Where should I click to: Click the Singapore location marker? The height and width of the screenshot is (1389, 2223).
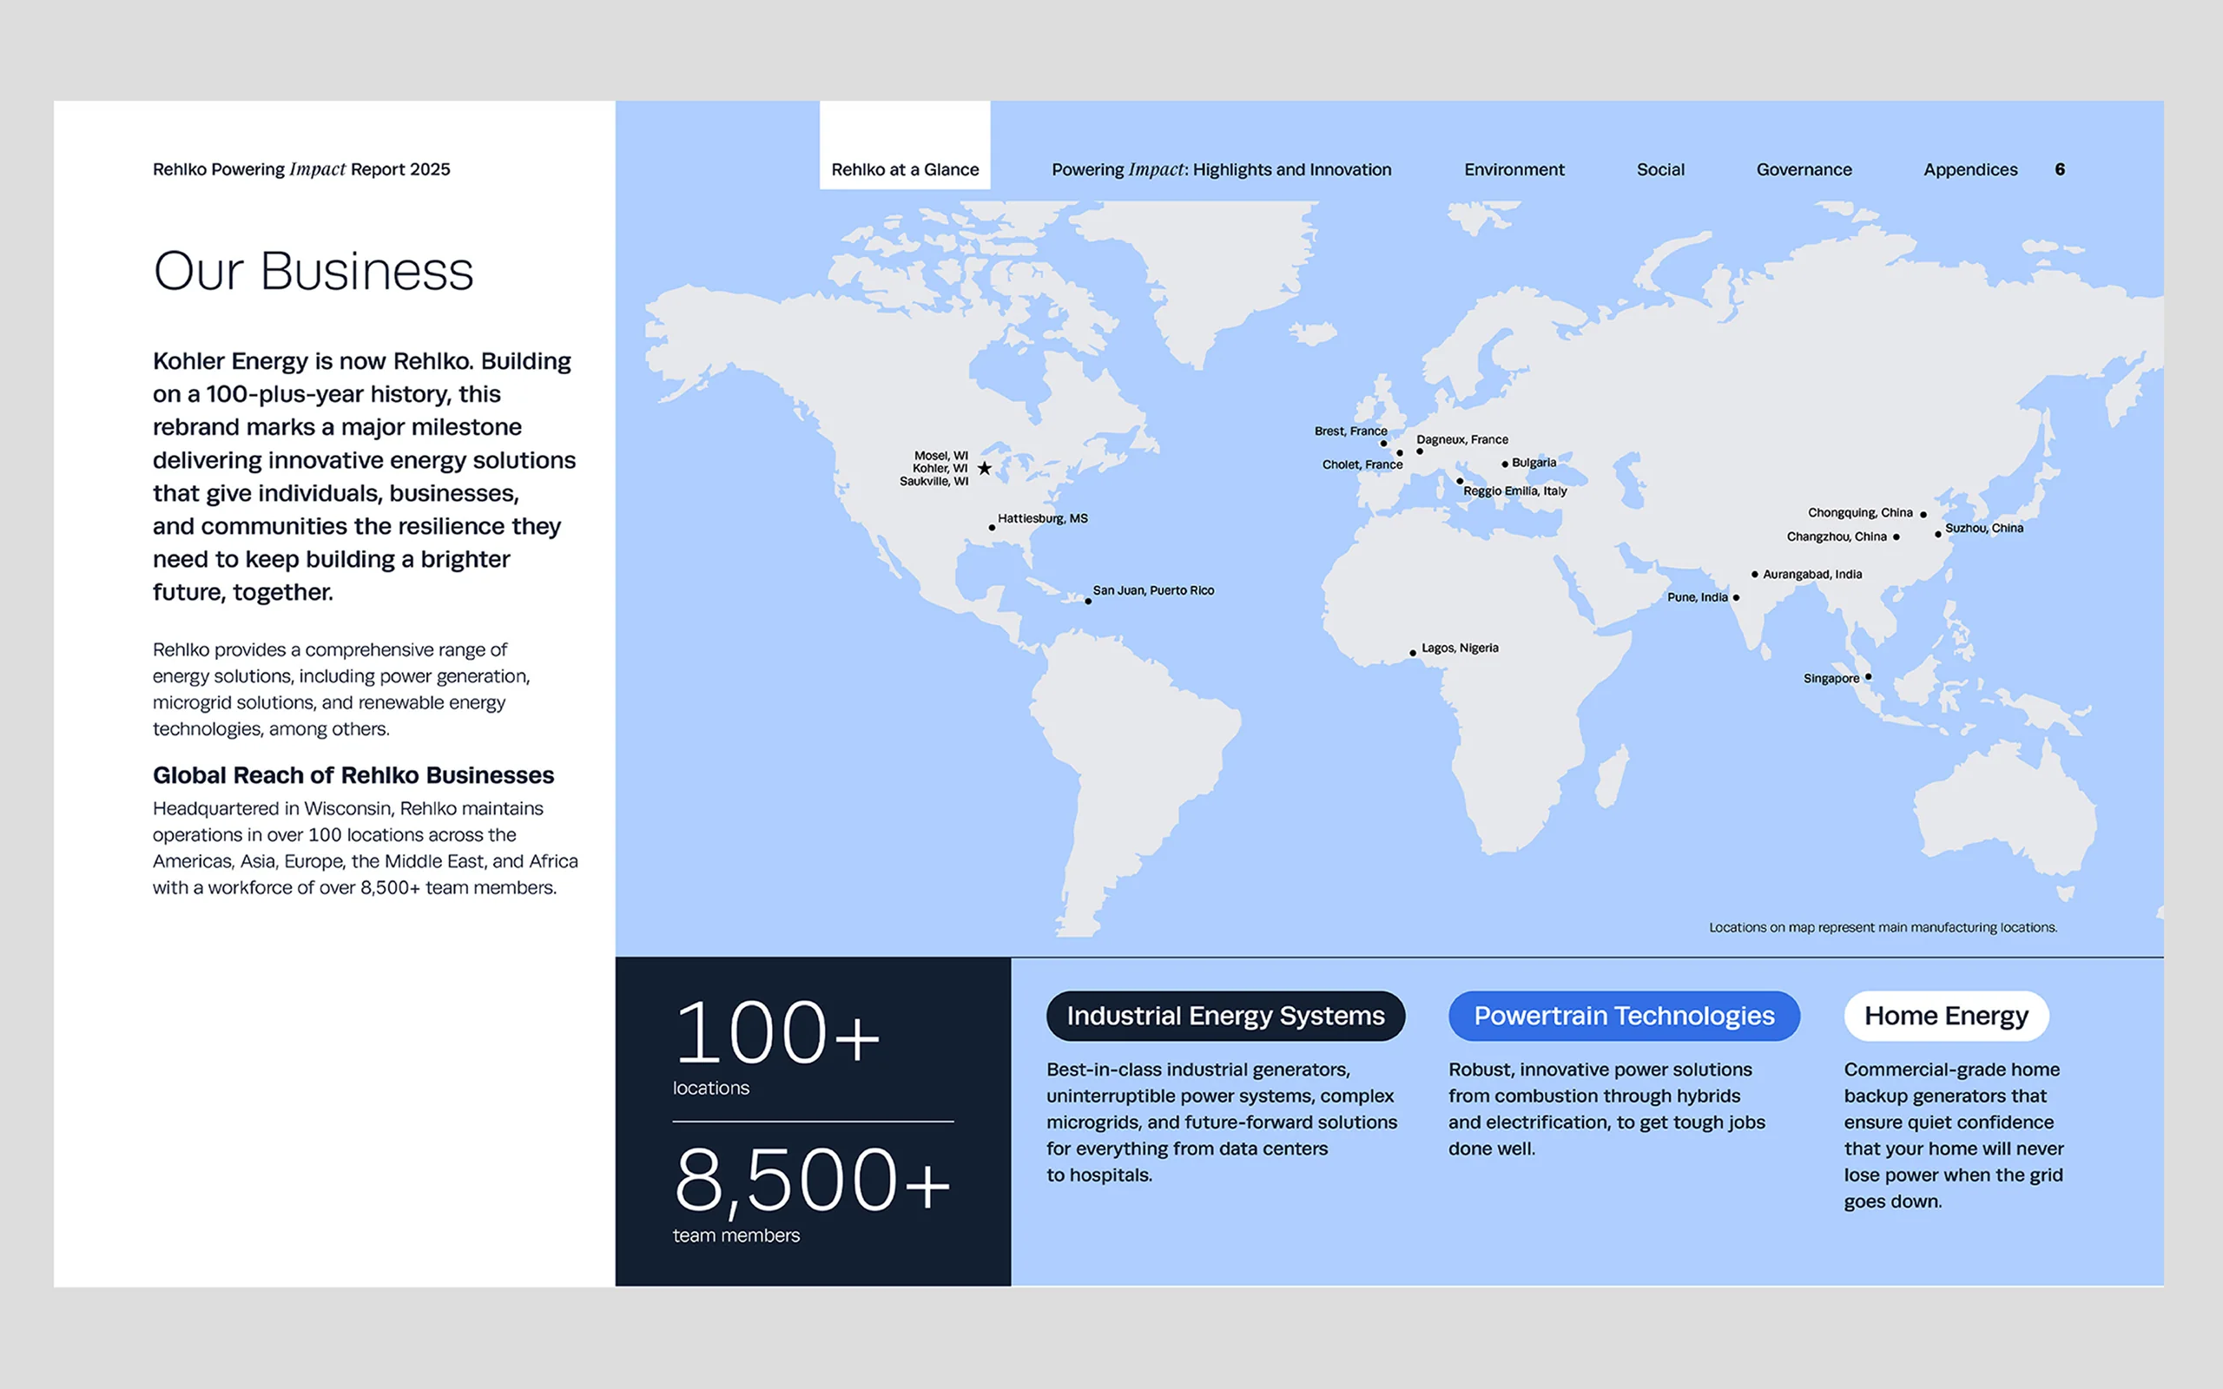tap(1869, 677)
